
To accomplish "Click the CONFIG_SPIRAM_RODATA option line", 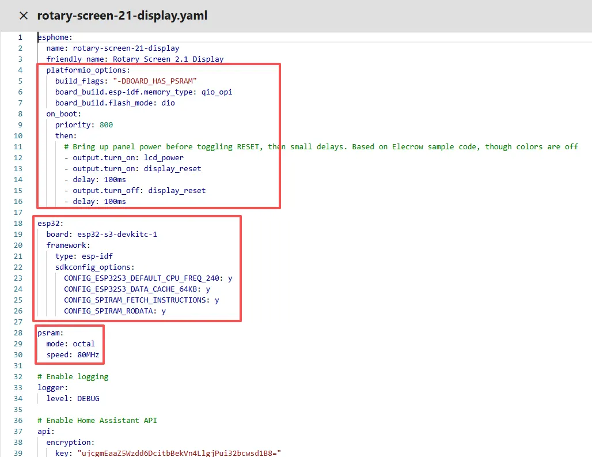I will (115, 311).
